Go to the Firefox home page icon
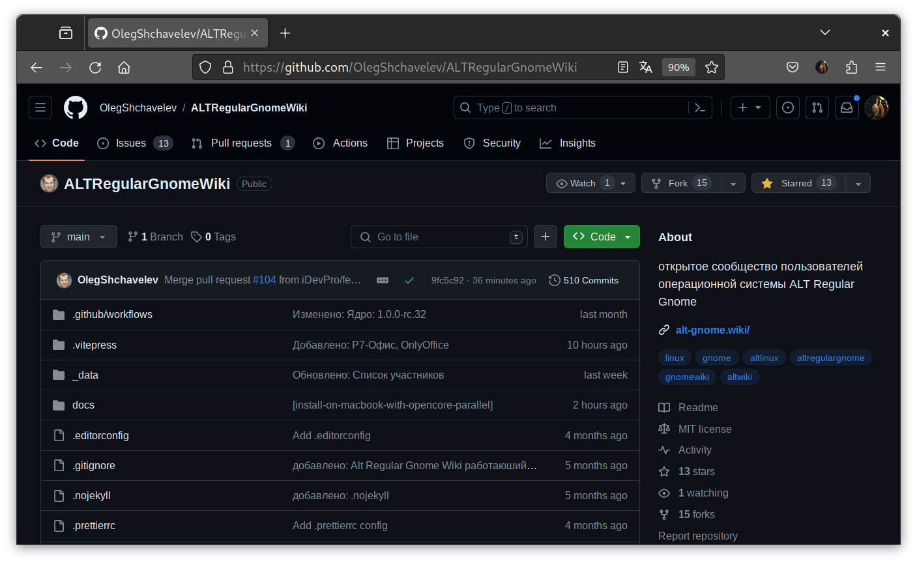 click(124, 67)
